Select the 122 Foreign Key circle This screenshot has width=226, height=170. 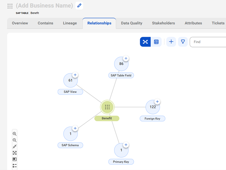153,107
